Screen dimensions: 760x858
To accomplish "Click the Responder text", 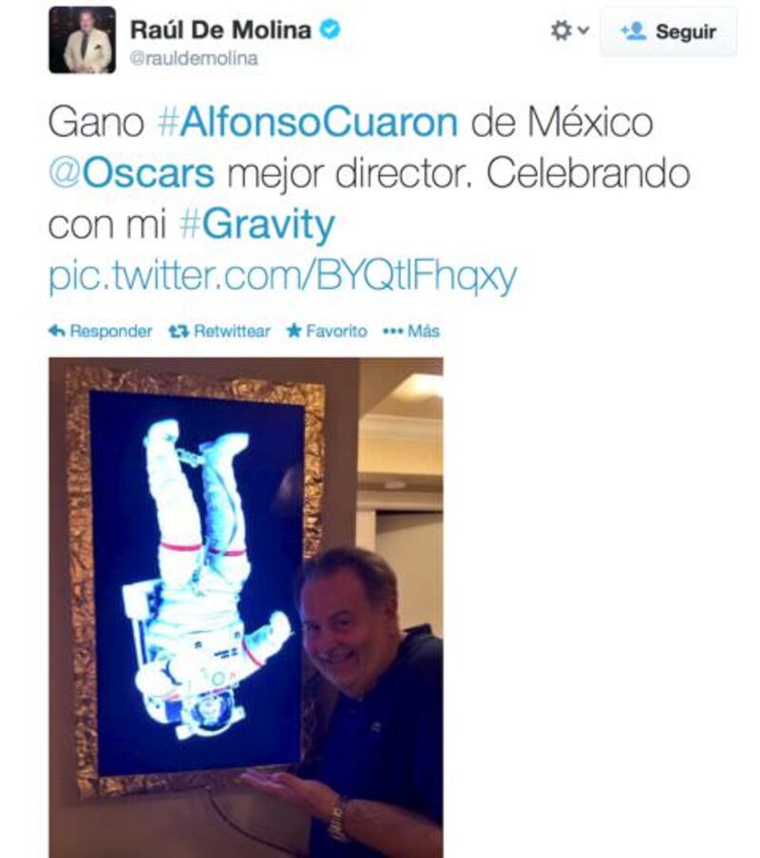I will click(111, 331).
